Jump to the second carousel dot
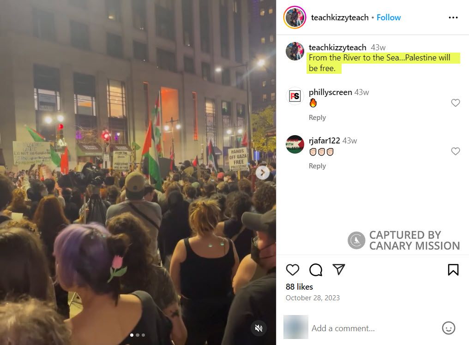 pos(138,335)
